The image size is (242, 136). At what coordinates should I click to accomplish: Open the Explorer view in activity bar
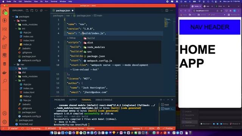(x=5, y=12)
